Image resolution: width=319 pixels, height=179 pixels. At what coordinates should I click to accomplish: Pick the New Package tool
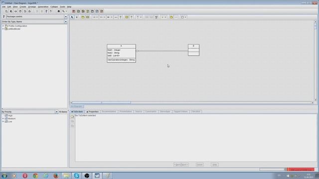(83, 17)
